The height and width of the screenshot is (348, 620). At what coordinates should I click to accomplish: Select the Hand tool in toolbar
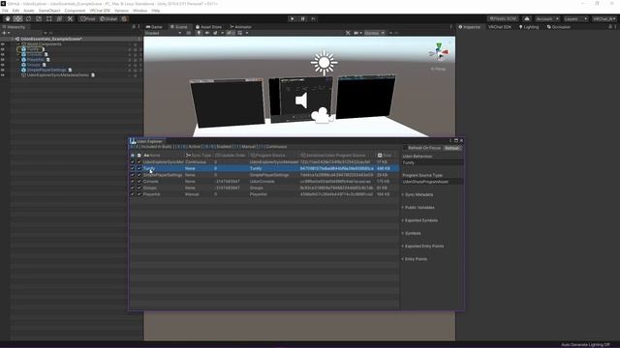(8, 19)
